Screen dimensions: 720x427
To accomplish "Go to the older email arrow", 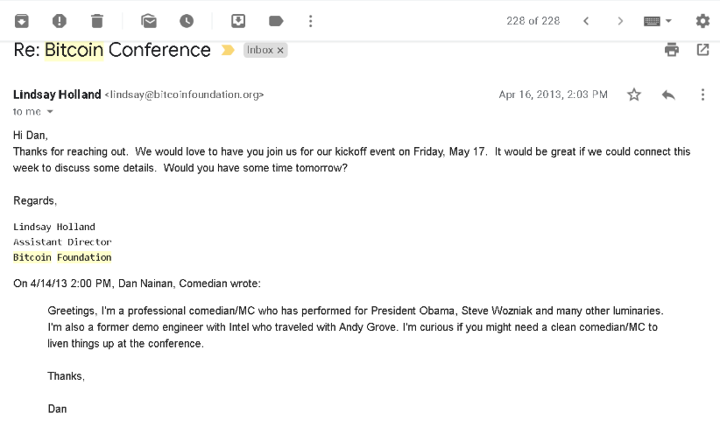I will (x=620, y=21).
